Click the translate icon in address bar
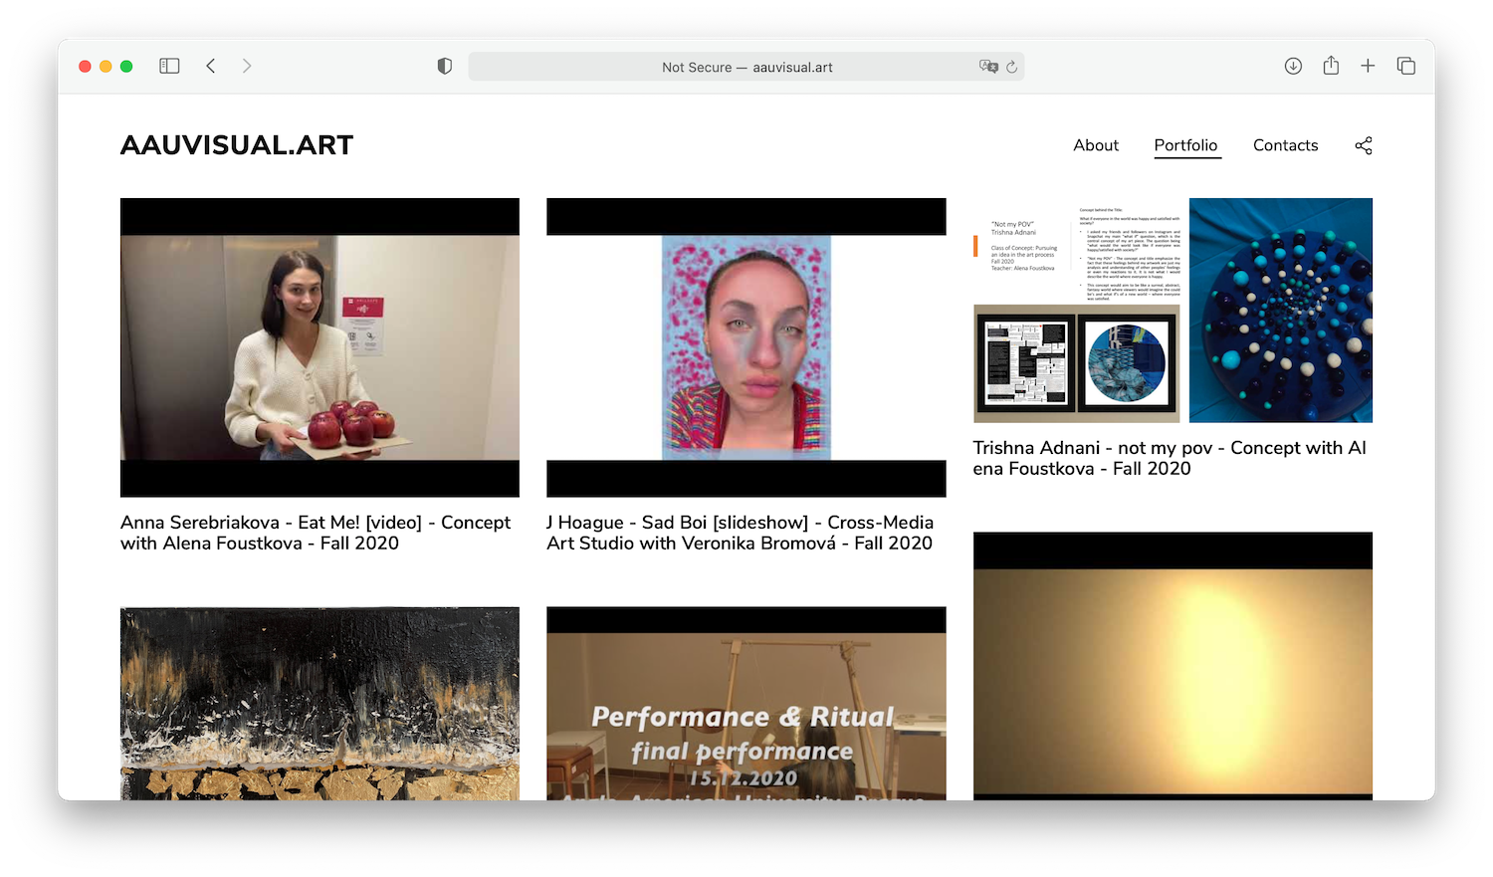1493x877 pixels. coord(988,67)
